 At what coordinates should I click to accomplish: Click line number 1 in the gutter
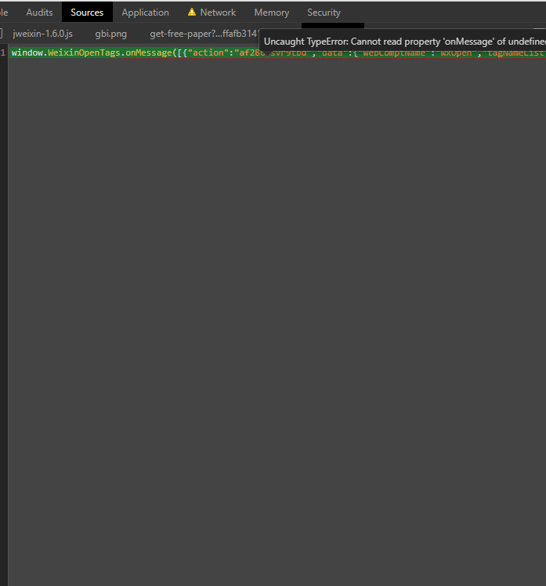pos(3,52)
